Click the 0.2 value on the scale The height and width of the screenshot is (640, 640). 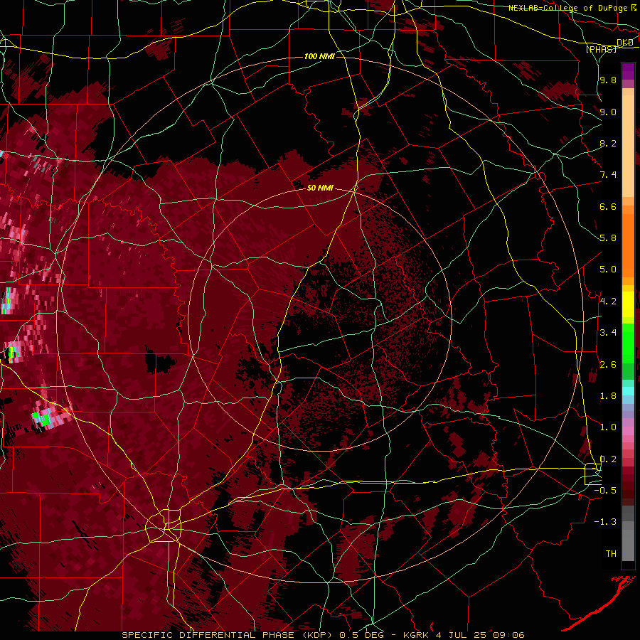click(x=608, y=459)
